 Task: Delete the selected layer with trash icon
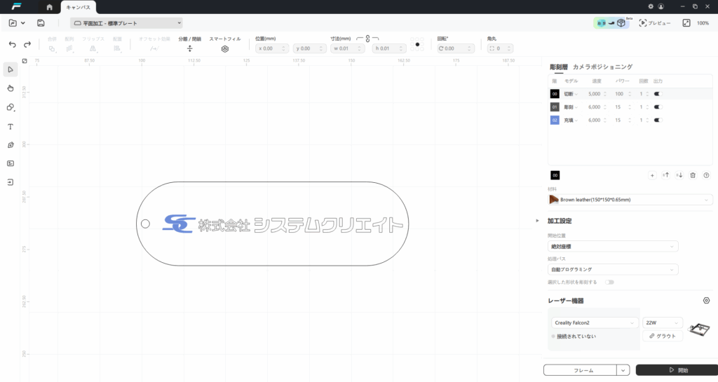coord(693,175)
